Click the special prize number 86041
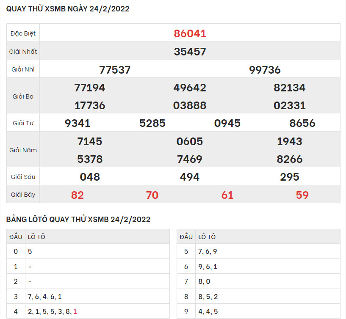This screenshot has height=319, width=346. [190, 33]
